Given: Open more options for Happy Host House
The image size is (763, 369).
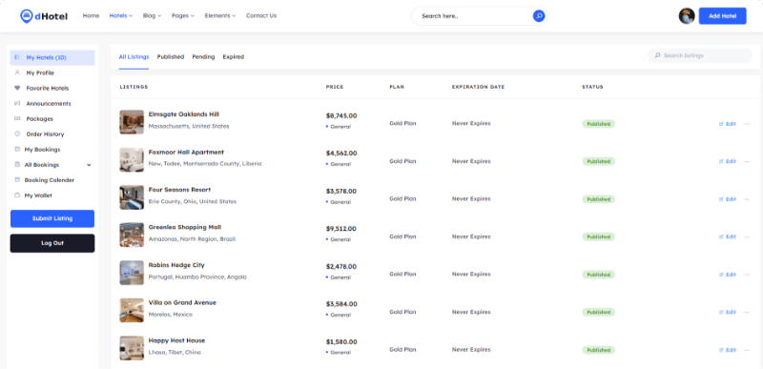Looking at the screenshot, I should [747, 350].
